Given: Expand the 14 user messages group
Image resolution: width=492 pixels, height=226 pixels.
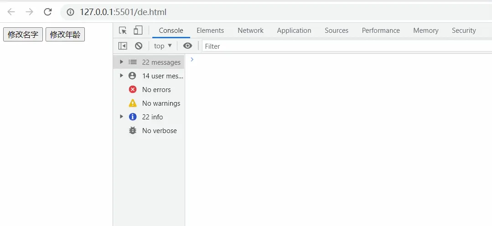Looking at the screenshot, I should click(x=121, y=76).
